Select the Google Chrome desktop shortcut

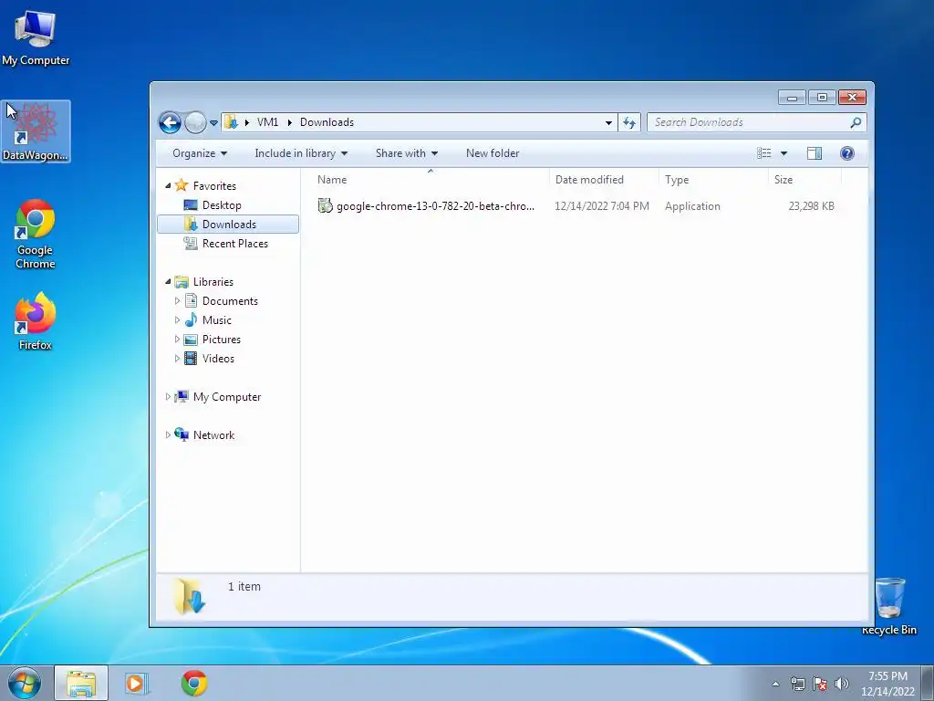coord(36,235)
